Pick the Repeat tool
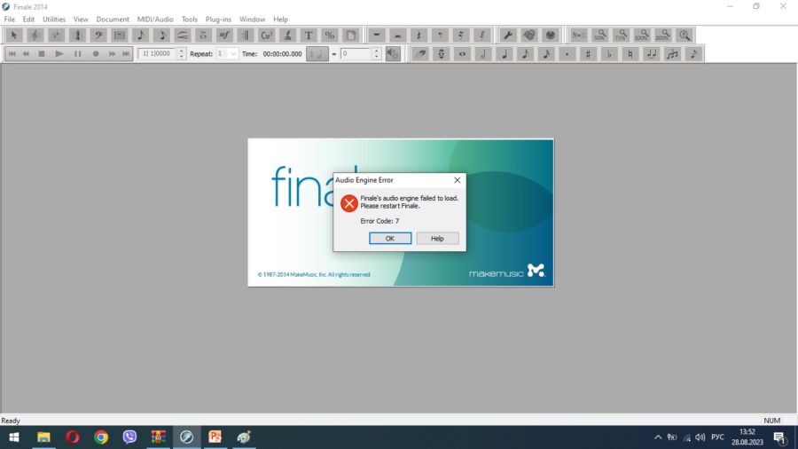 click(246, 35)
